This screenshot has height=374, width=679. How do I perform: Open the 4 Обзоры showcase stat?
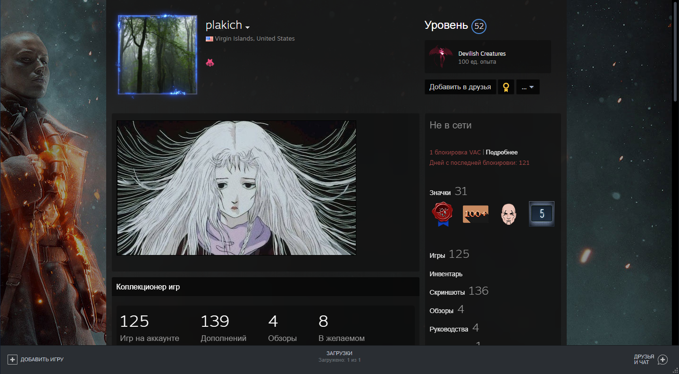click(282, 328)
